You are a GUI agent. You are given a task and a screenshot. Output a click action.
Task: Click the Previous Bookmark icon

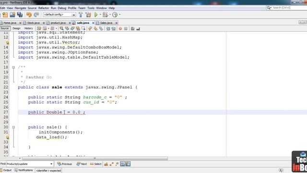point(90,29)
